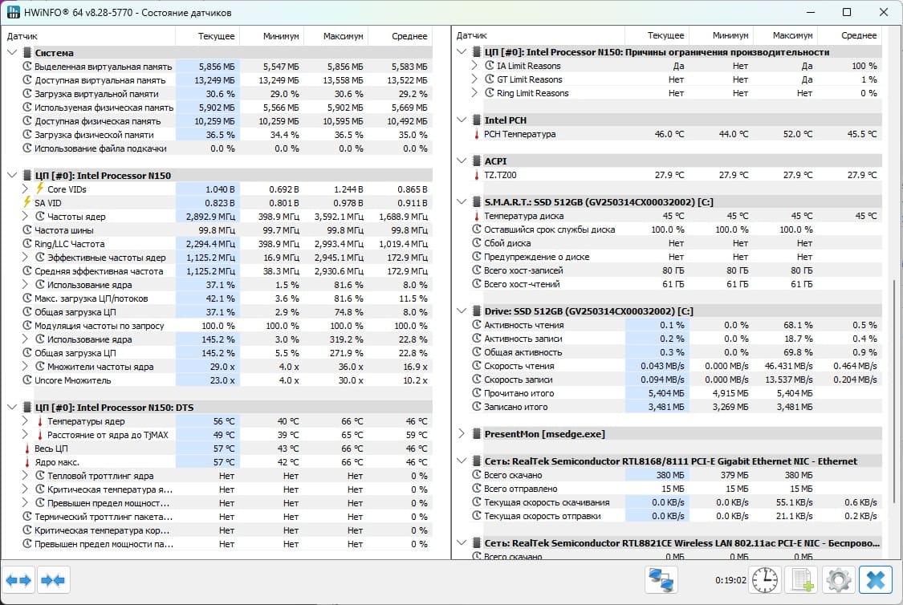Click the thermometer icon beside Ядро макс.

(x=27, y=462)
